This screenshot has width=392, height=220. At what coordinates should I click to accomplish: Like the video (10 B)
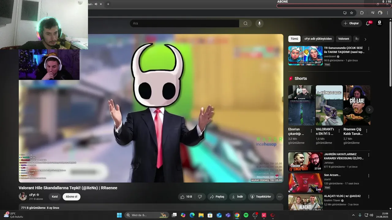186,197
